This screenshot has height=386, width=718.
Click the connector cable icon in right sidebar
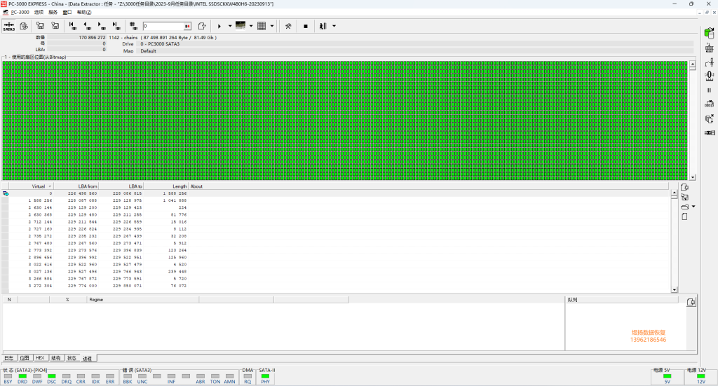(710, 132)
